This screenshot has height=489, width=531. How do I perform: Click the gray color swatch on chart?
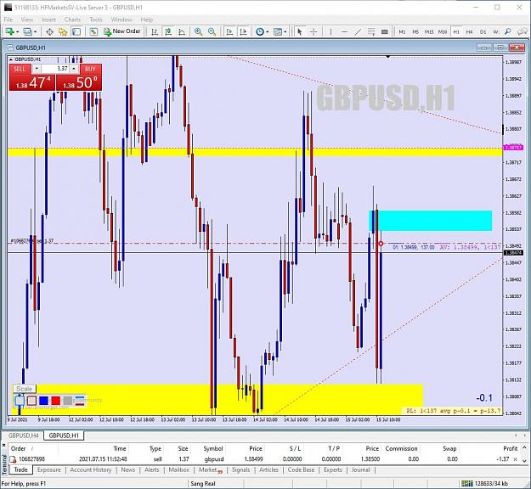click(68, 401)
